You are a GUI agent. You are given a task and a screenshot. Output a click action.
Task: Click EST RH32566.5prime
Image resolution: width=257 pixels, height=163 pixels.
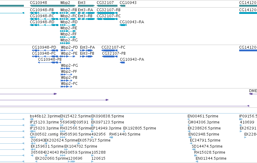pos(63,131)
